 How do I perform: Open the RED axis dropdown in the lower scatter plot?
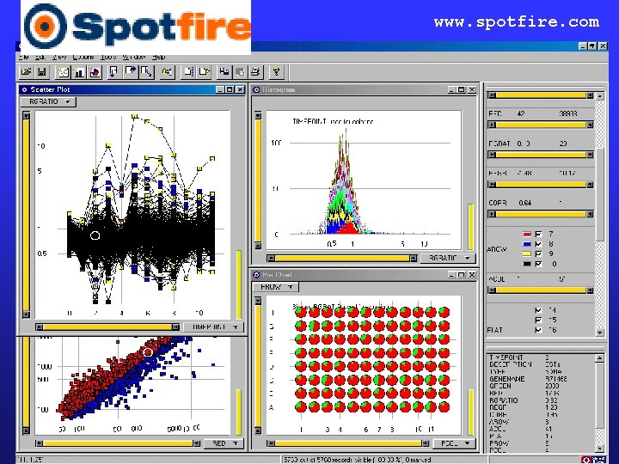tap(224, 443)
